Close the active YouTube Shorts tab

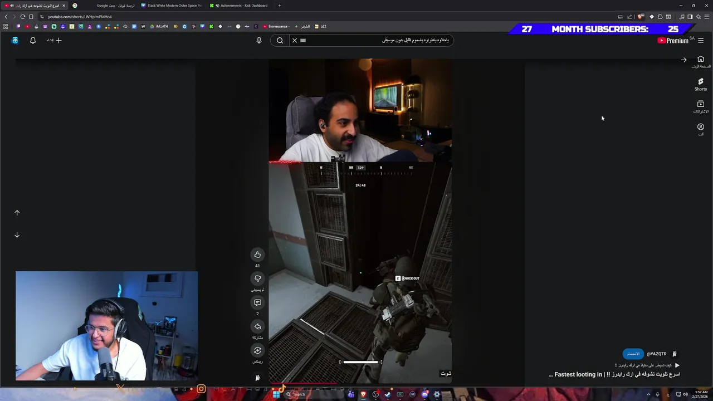[64, 6]
